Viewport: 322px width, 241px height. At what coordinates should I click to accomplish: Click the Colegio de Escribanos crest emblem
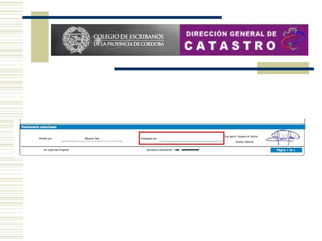click(76, 40)
